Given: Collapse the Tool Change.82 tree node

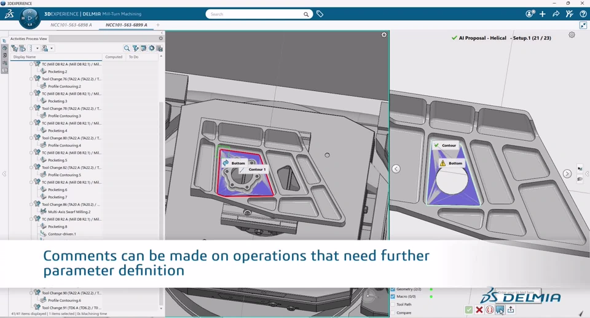Looking at the screenshot, I should 31,168.
